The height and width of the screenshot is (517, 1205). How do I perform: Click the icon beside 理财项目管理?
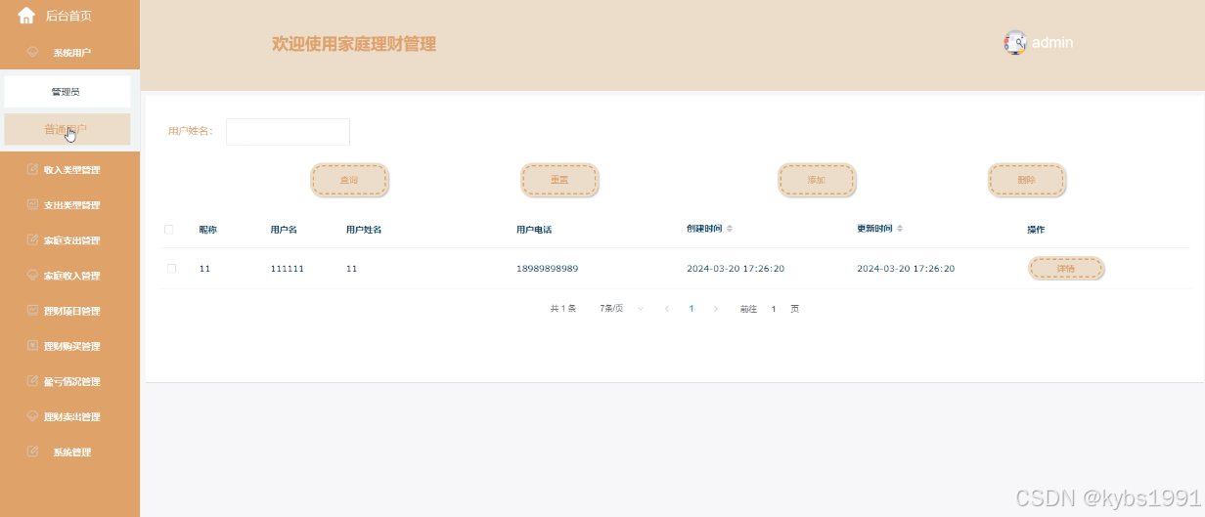click(32, 311)
